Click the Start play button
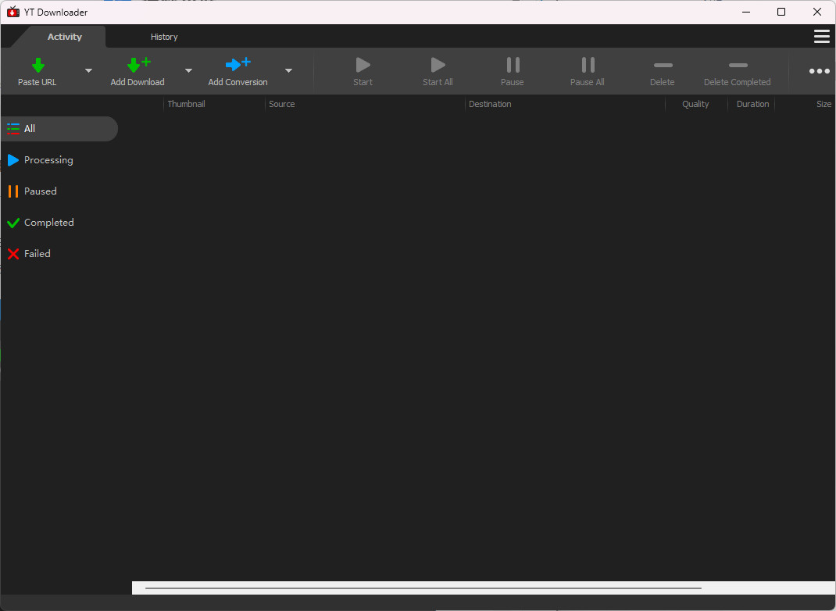This screenshot has width=836, height=611. click(x=363, y=71)
